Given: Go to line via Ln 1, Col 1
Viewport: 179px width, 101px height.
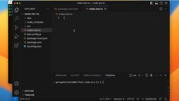Looking at the screenshot, I should point(105,99).
